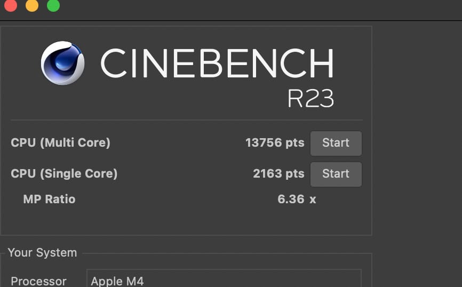The image size is (462, 287).
Task: Start the CPU Single Core benchmark
Action: [x=336, y=174]
